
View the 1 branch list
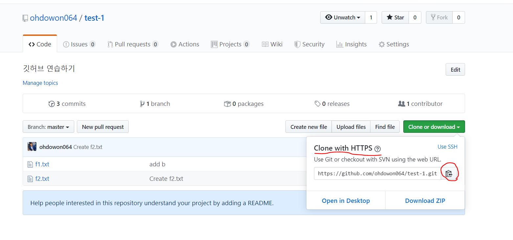point(155,104)
